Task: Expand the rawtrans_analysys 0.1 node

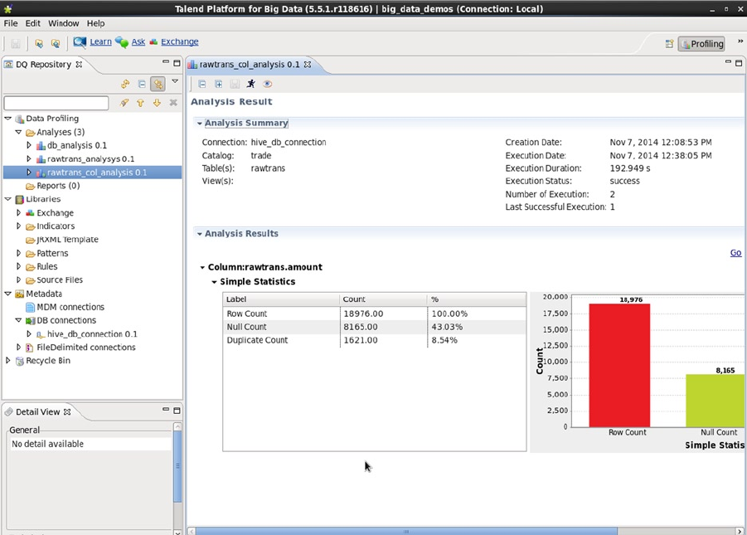Action: click(x=29, y=158)
